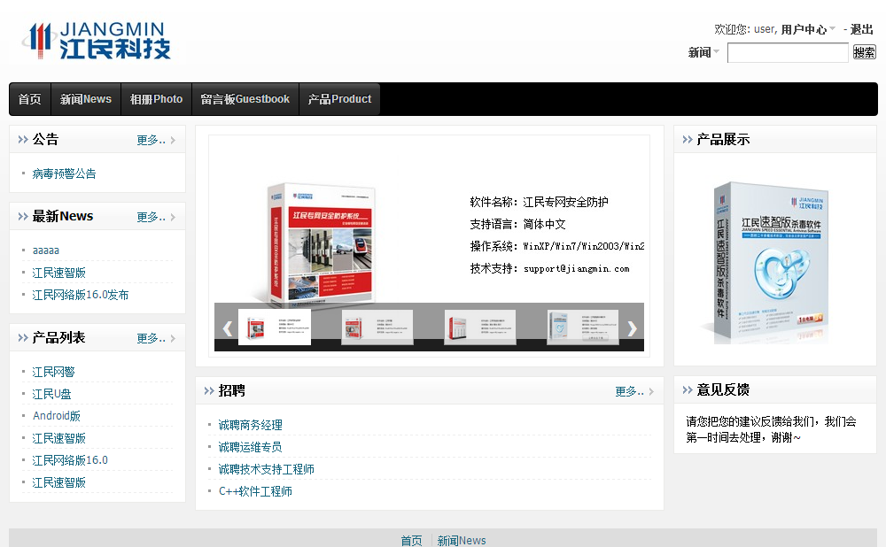886x547 pixels.
Task: Click the next arrow in product carousel
Action: [x=632, y=328]
